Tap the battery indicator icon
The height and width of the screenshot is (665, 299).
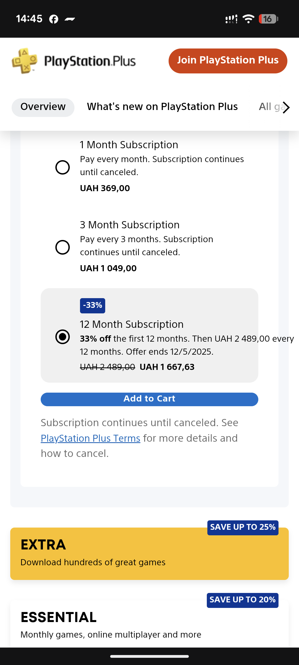pos(268,19)
